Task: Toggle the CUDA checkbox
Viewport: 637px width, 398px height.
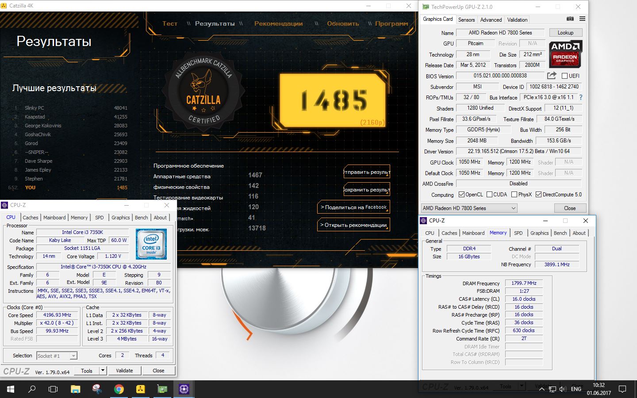Action: [x=489, y=195]
